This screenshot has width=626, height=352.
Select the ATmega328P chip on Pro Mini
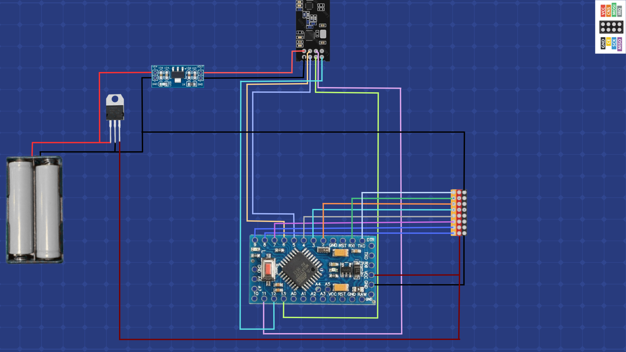[300, 269]
